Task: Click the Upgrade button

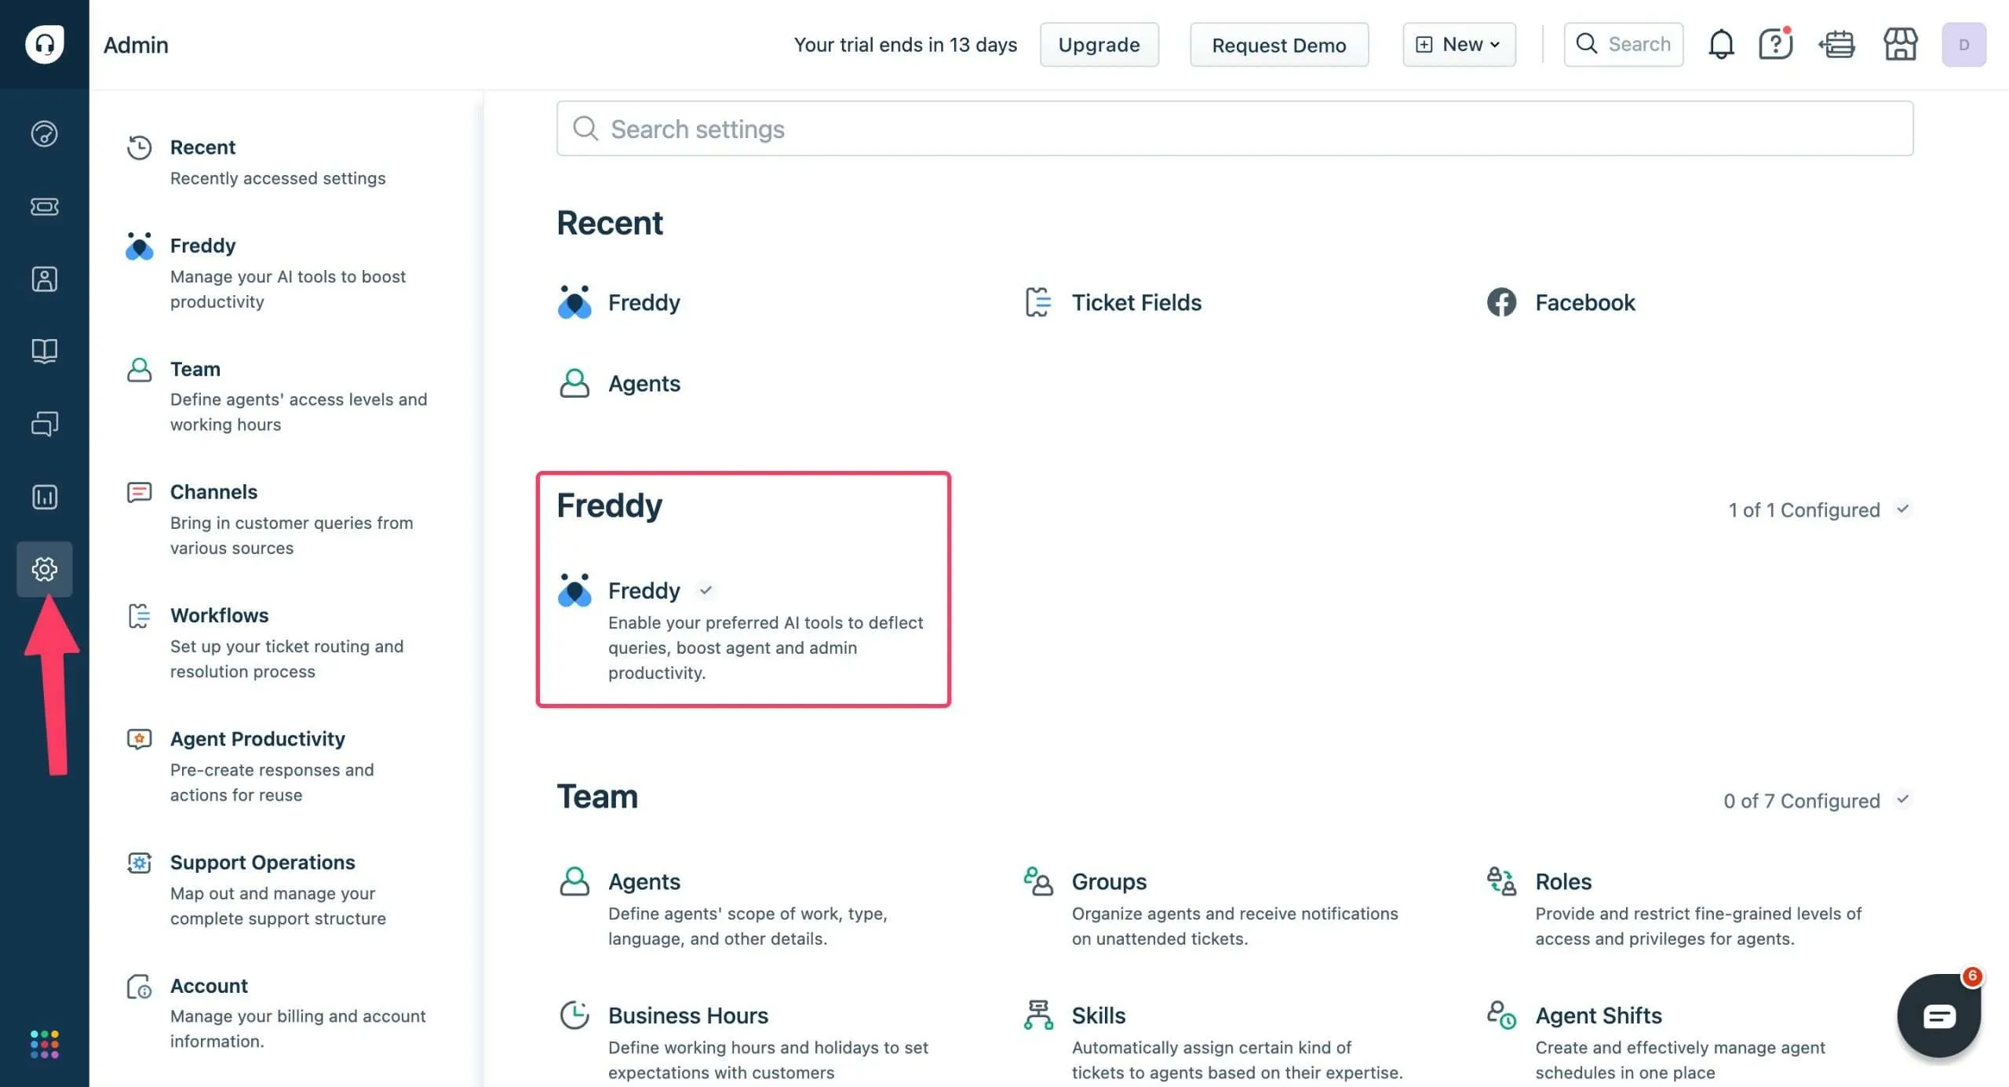Action: click(1099, 45)
